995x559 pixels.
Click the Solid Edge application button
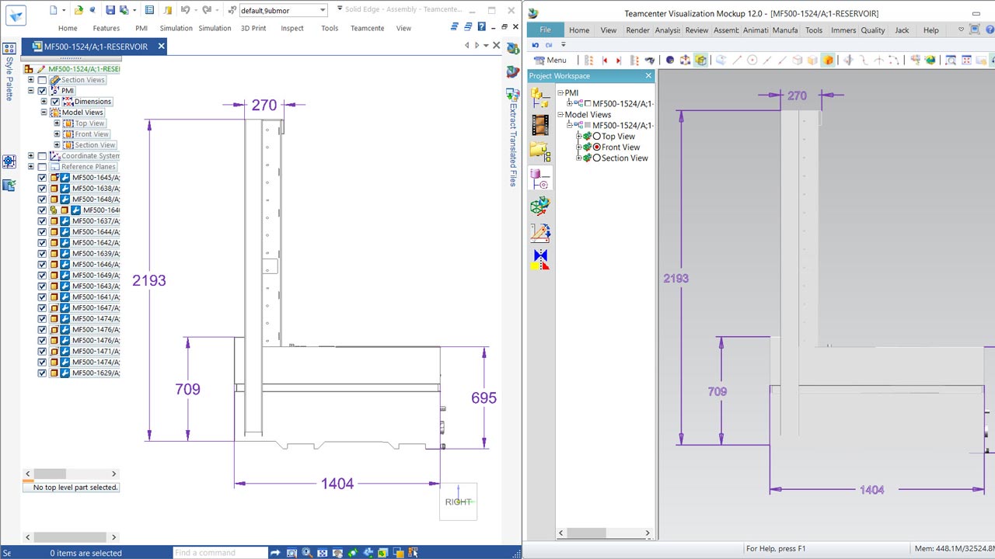pyautogui.click(x=16, y=15)
